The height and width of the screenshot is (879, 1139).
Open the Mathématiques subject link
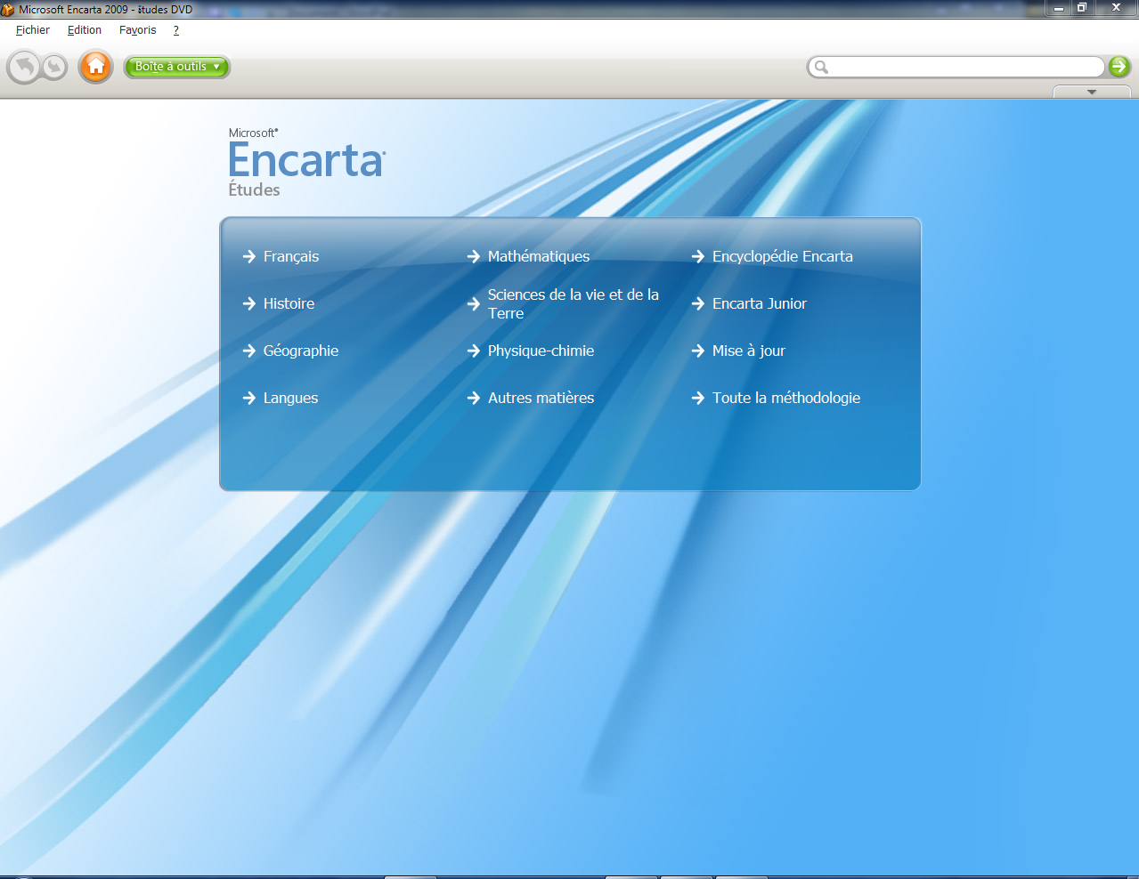[539, 256]
